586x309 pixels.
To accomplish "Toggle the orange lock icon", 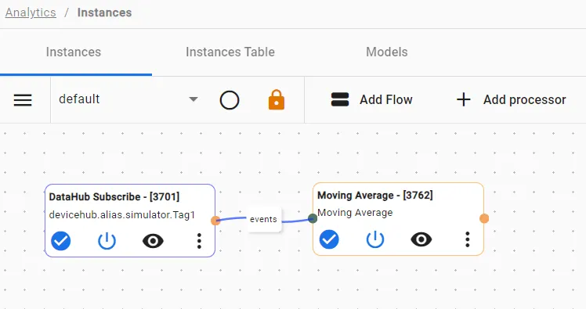I will point(277,99).
